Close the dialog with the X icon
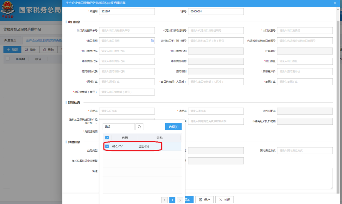The image size is (342, 204). (x=335, y=3)
